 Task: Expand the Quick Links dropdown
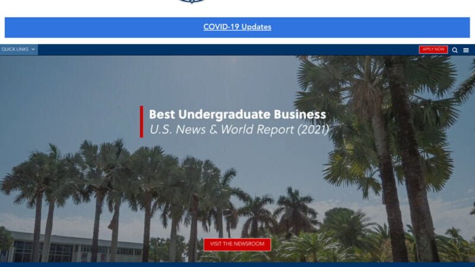coord(19,49)
